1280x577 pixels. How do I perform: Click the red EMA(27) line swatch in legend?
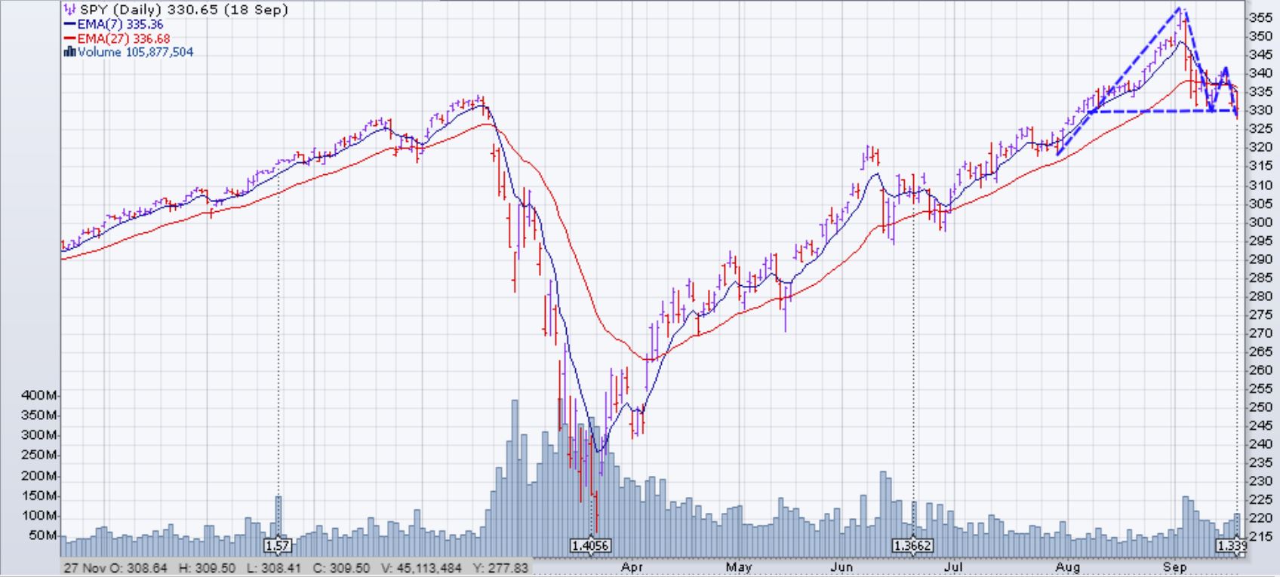[x=69, y=38]
